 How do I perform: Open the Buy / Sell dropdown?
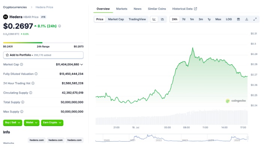[12, 122]
